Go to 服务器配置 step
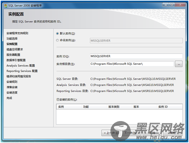Image resolution: width=189 pixels, height=143 pixels. (x=13, y=55)
